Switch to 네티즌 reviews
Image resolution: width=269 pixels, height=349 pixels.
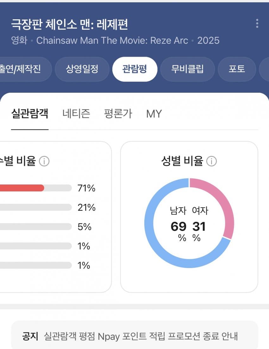76,113
